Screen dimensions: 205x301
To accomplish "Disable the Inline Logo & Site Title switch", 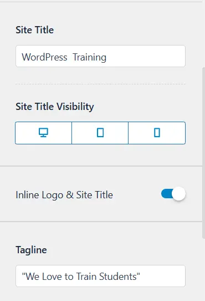I will (173, 194).
